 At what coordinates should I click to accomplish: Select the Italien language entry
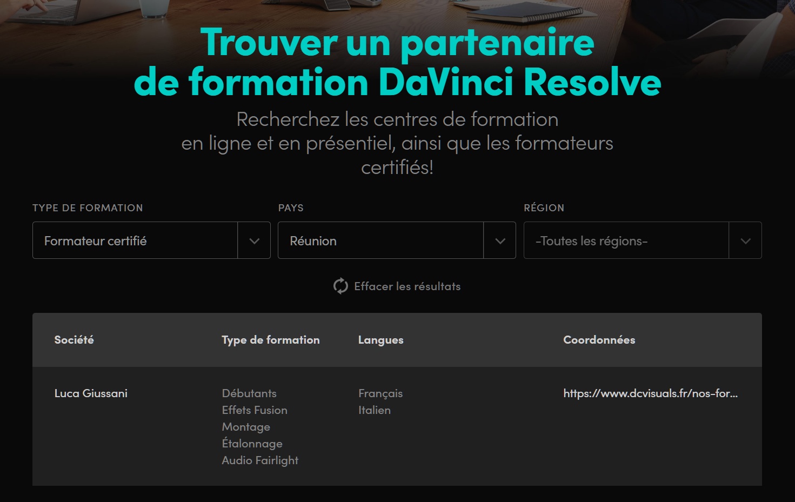375,410
